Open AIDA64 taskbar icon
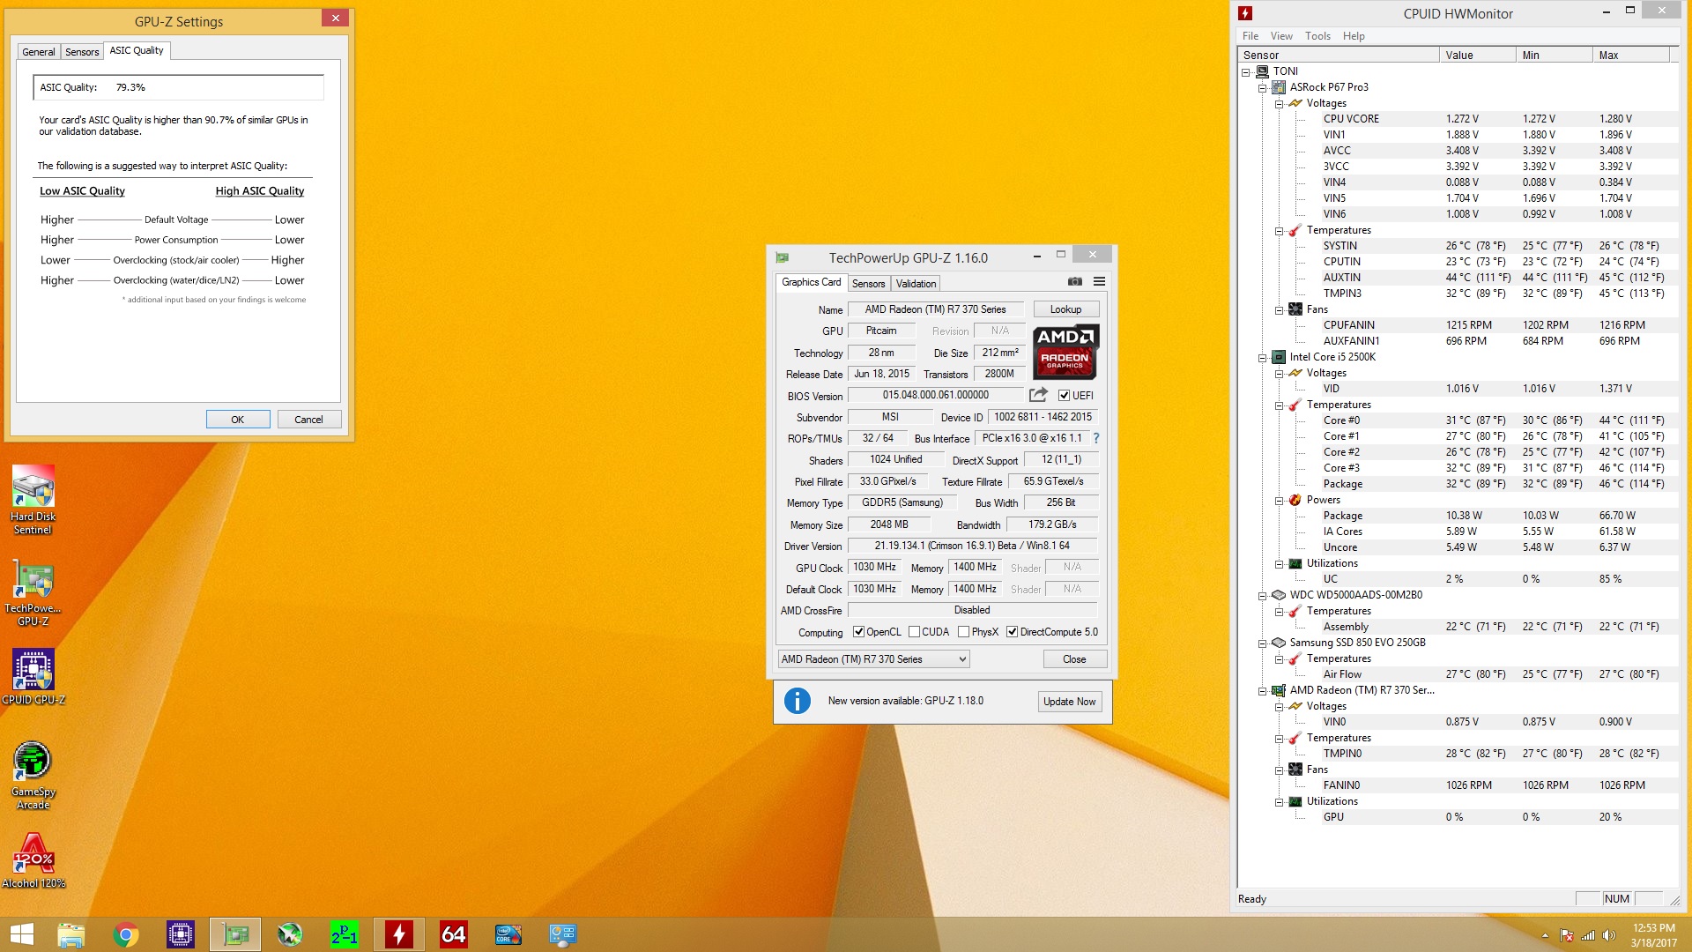Viewport: 1692px width, 952px height. (x=453, y=934)
